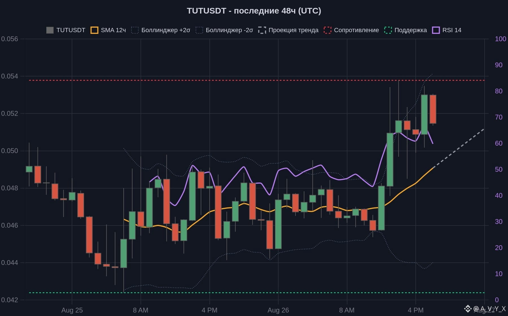Toggle the Боллинджер -2σ legend entry
Viewport: 508px width, 316px height.
point(224,30)
